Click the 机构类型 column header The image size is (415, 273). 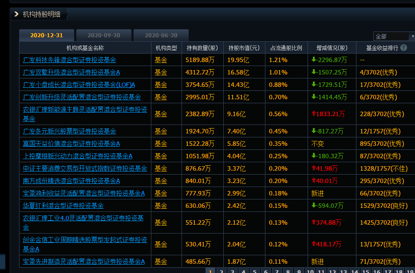pos(166,48)
